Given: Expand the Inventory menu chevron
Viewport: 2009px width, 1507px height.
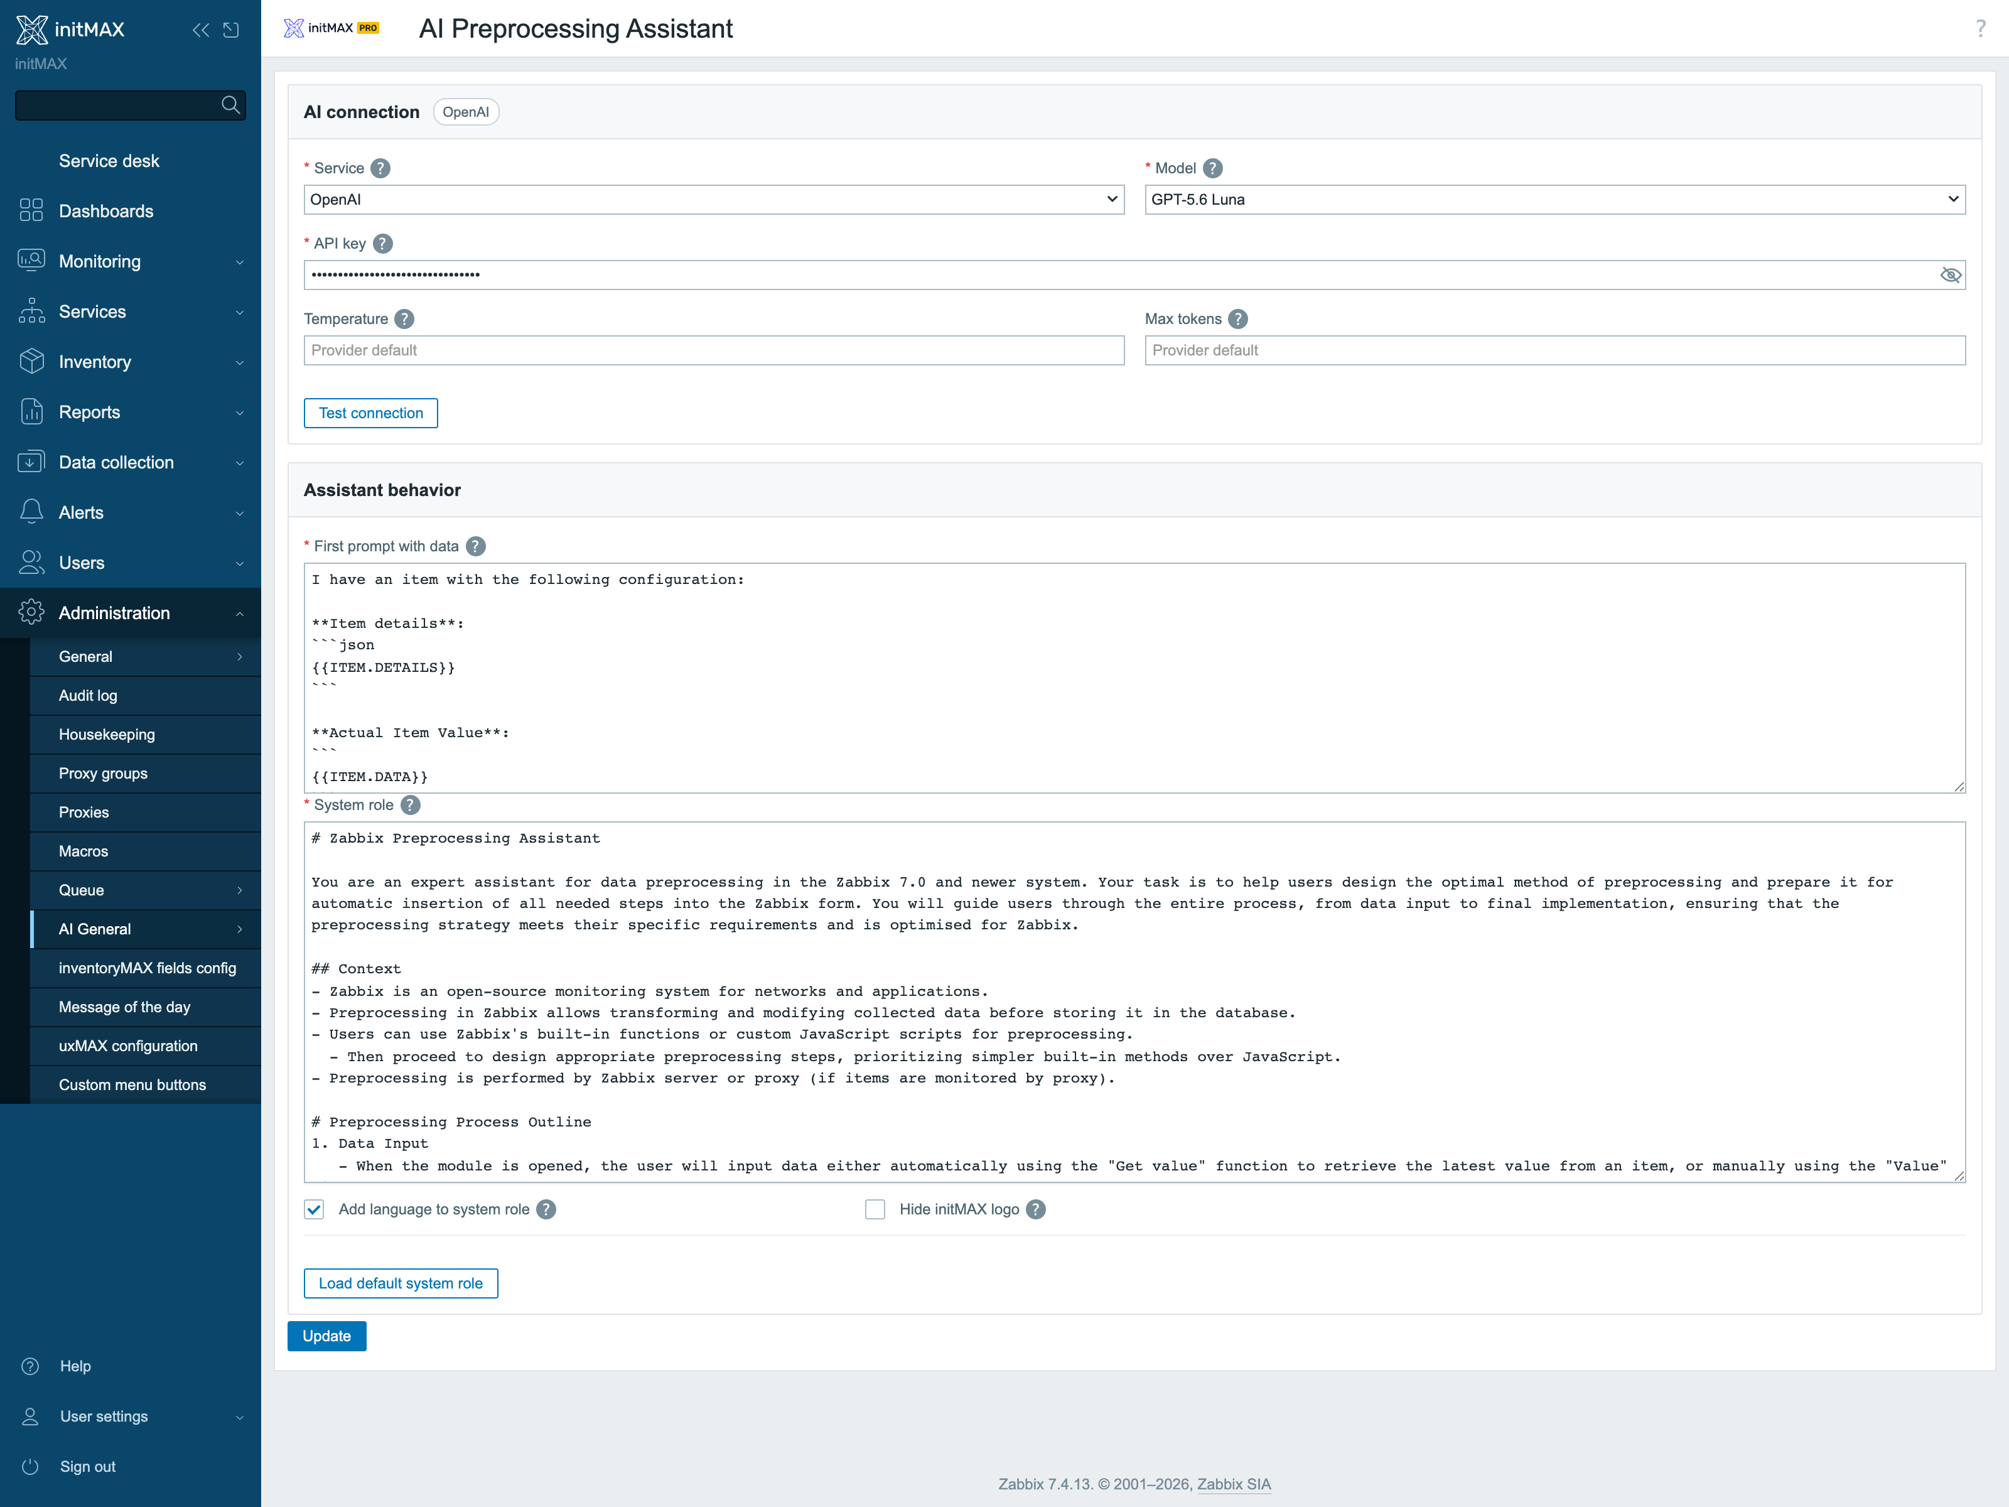Looking at the screenshot, I should point(240,362).
